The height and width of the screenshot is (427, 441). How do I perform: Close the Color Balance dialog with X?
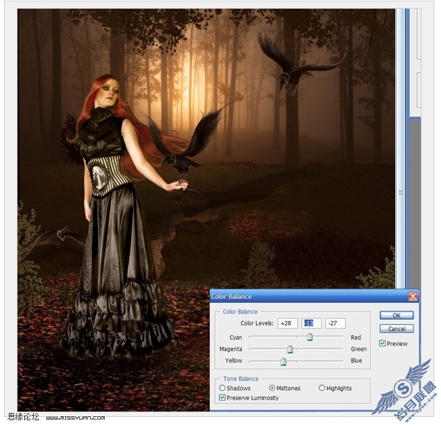(x=413, y=296)
